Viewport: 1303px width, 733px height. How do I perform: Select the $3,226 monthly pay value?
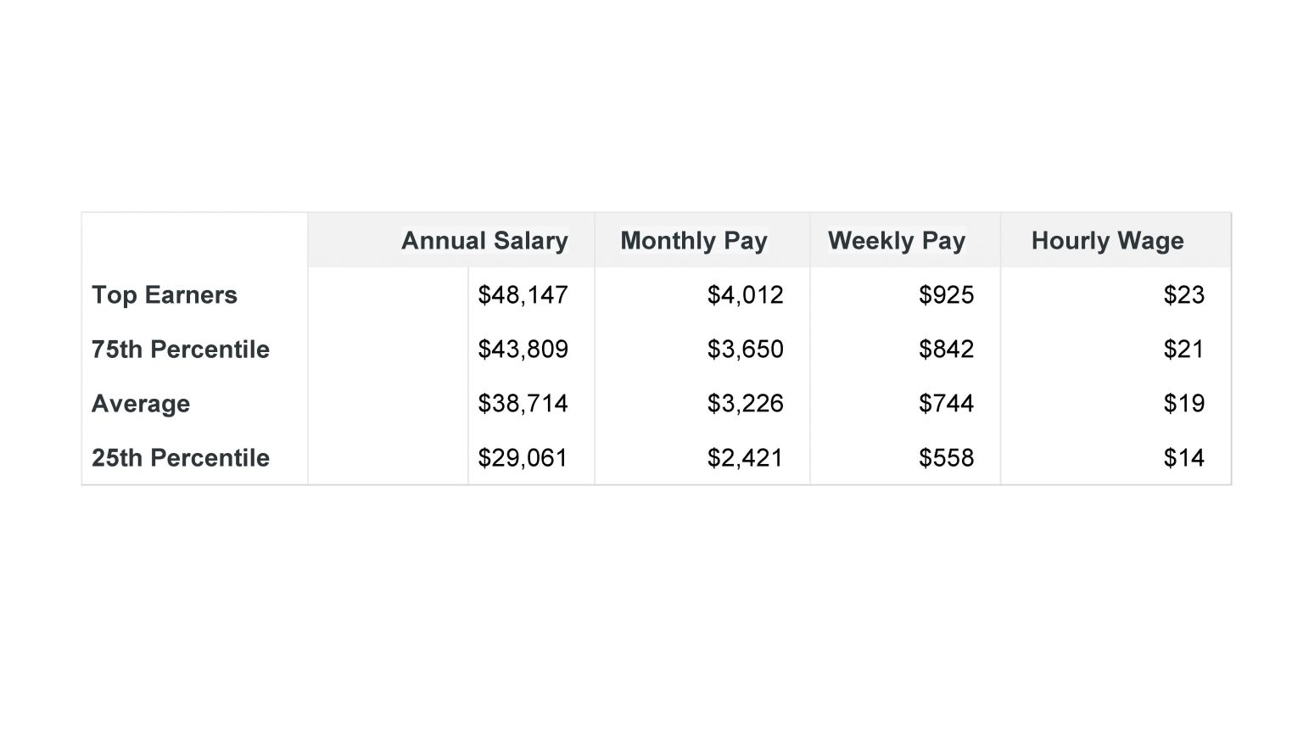[x=745, y=404]
